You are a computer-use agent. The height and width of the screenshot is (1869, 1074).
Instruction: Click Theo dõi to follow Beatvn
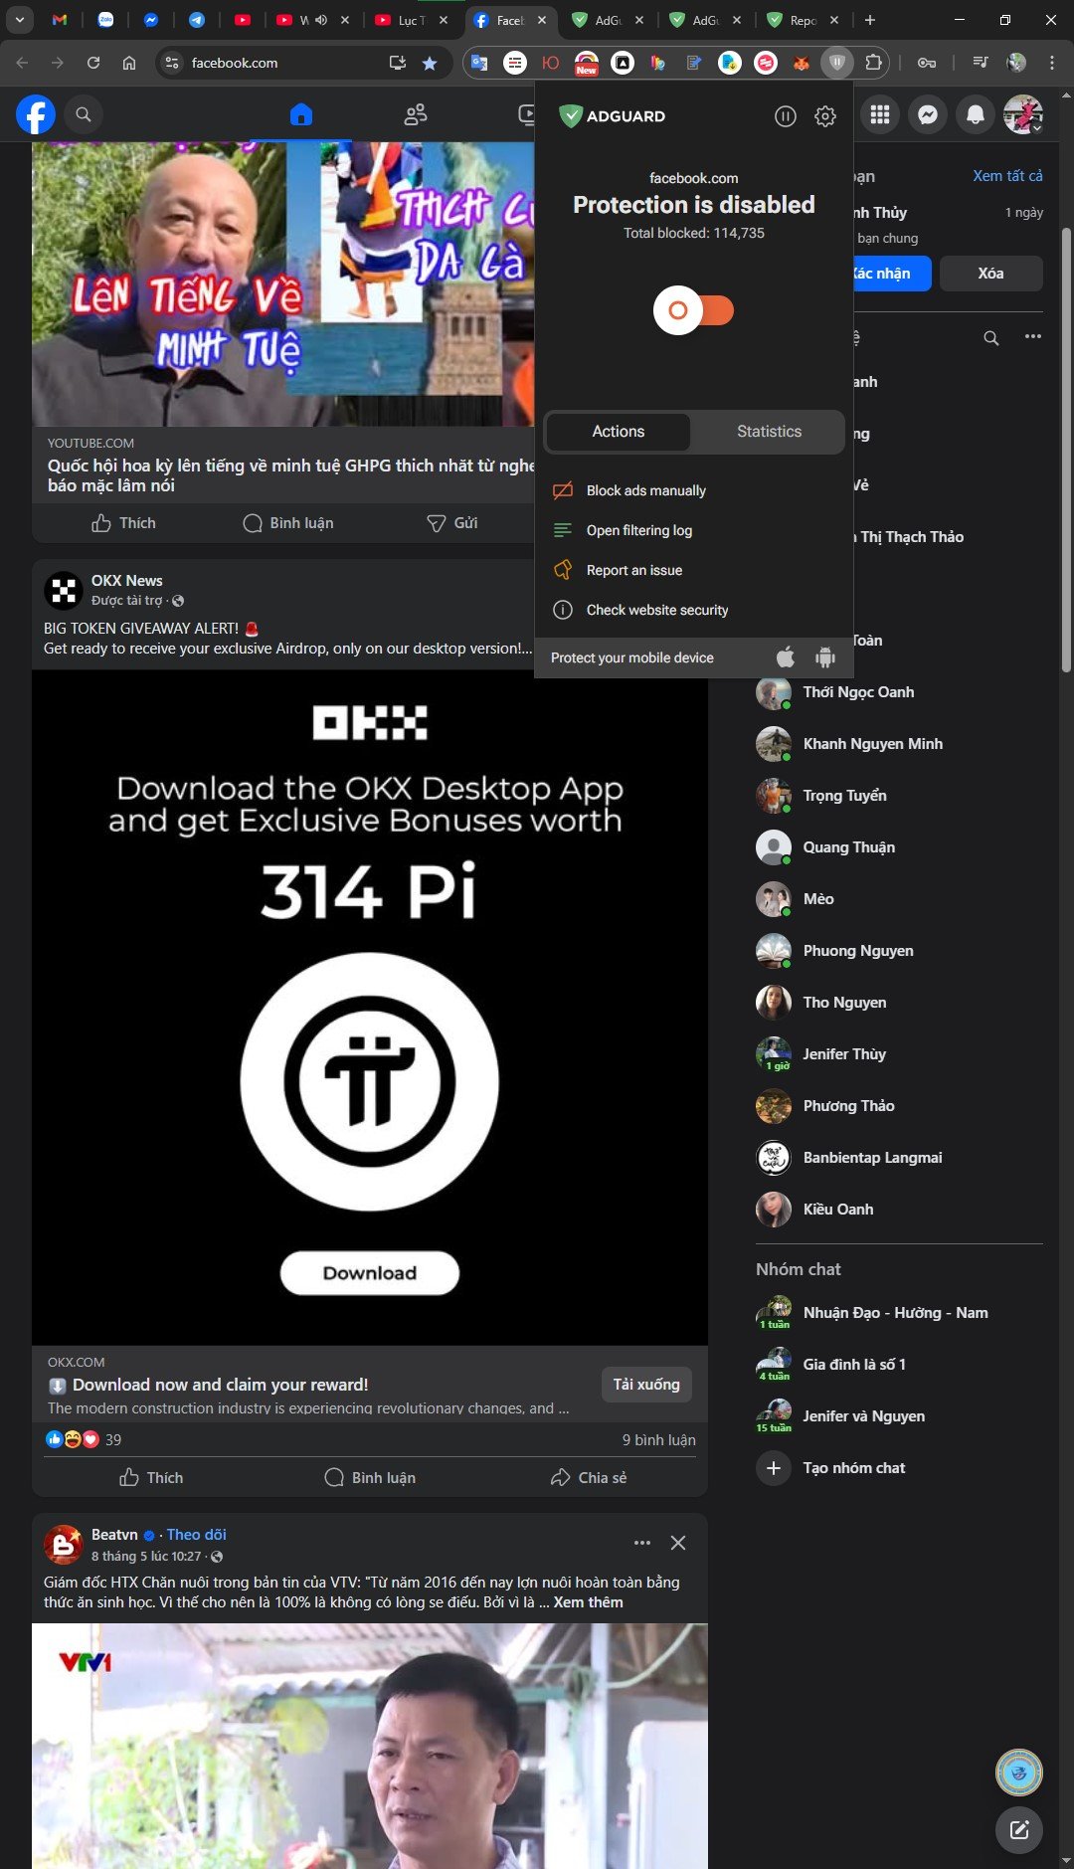point(196,1535)
